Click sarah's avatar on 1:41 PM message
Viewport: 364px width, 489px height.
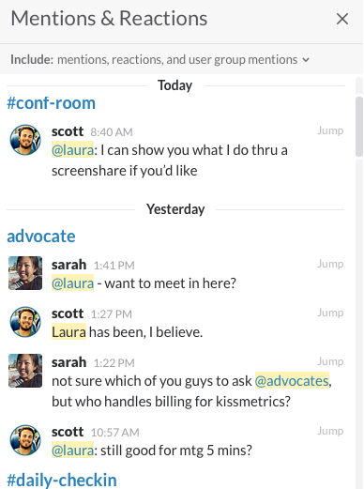pos(25,273)
